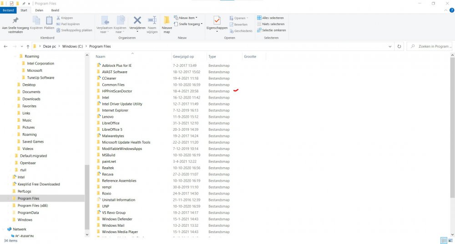The height and width of the screenshot is (244, 455).
Task: Click the Eigenschappen properties icon
Action: (217, 21)
